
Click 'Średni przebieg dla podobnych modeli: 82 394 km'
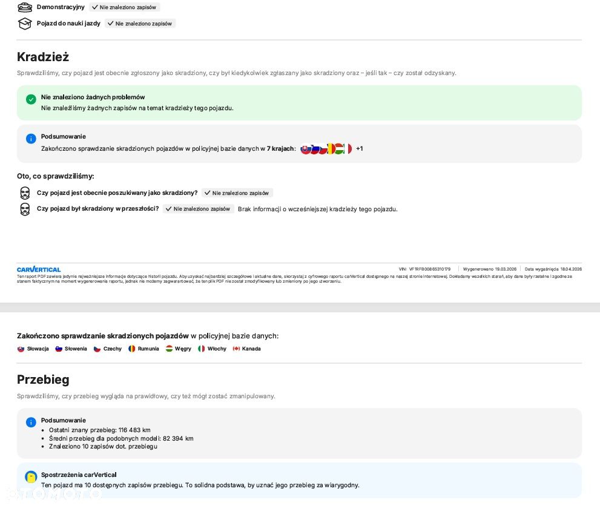pos(121,439)
